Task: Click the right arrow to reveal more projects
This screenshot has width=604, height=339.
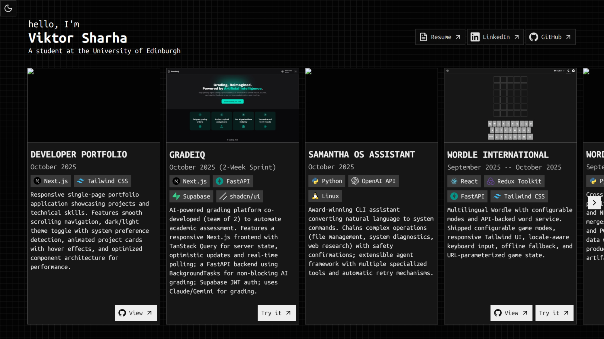Action: pyautogui.click(x=594, y=203)
